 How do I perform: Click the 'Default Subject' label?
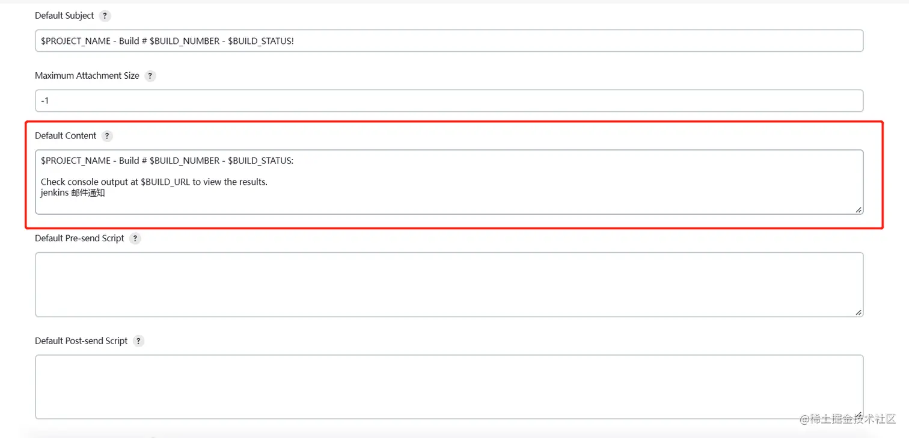[64, 16]
